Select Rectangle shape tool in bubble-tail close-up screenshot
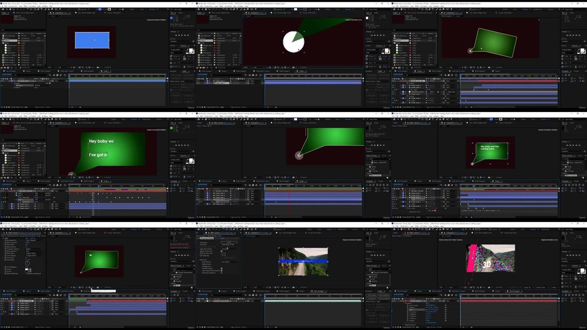 231,119
